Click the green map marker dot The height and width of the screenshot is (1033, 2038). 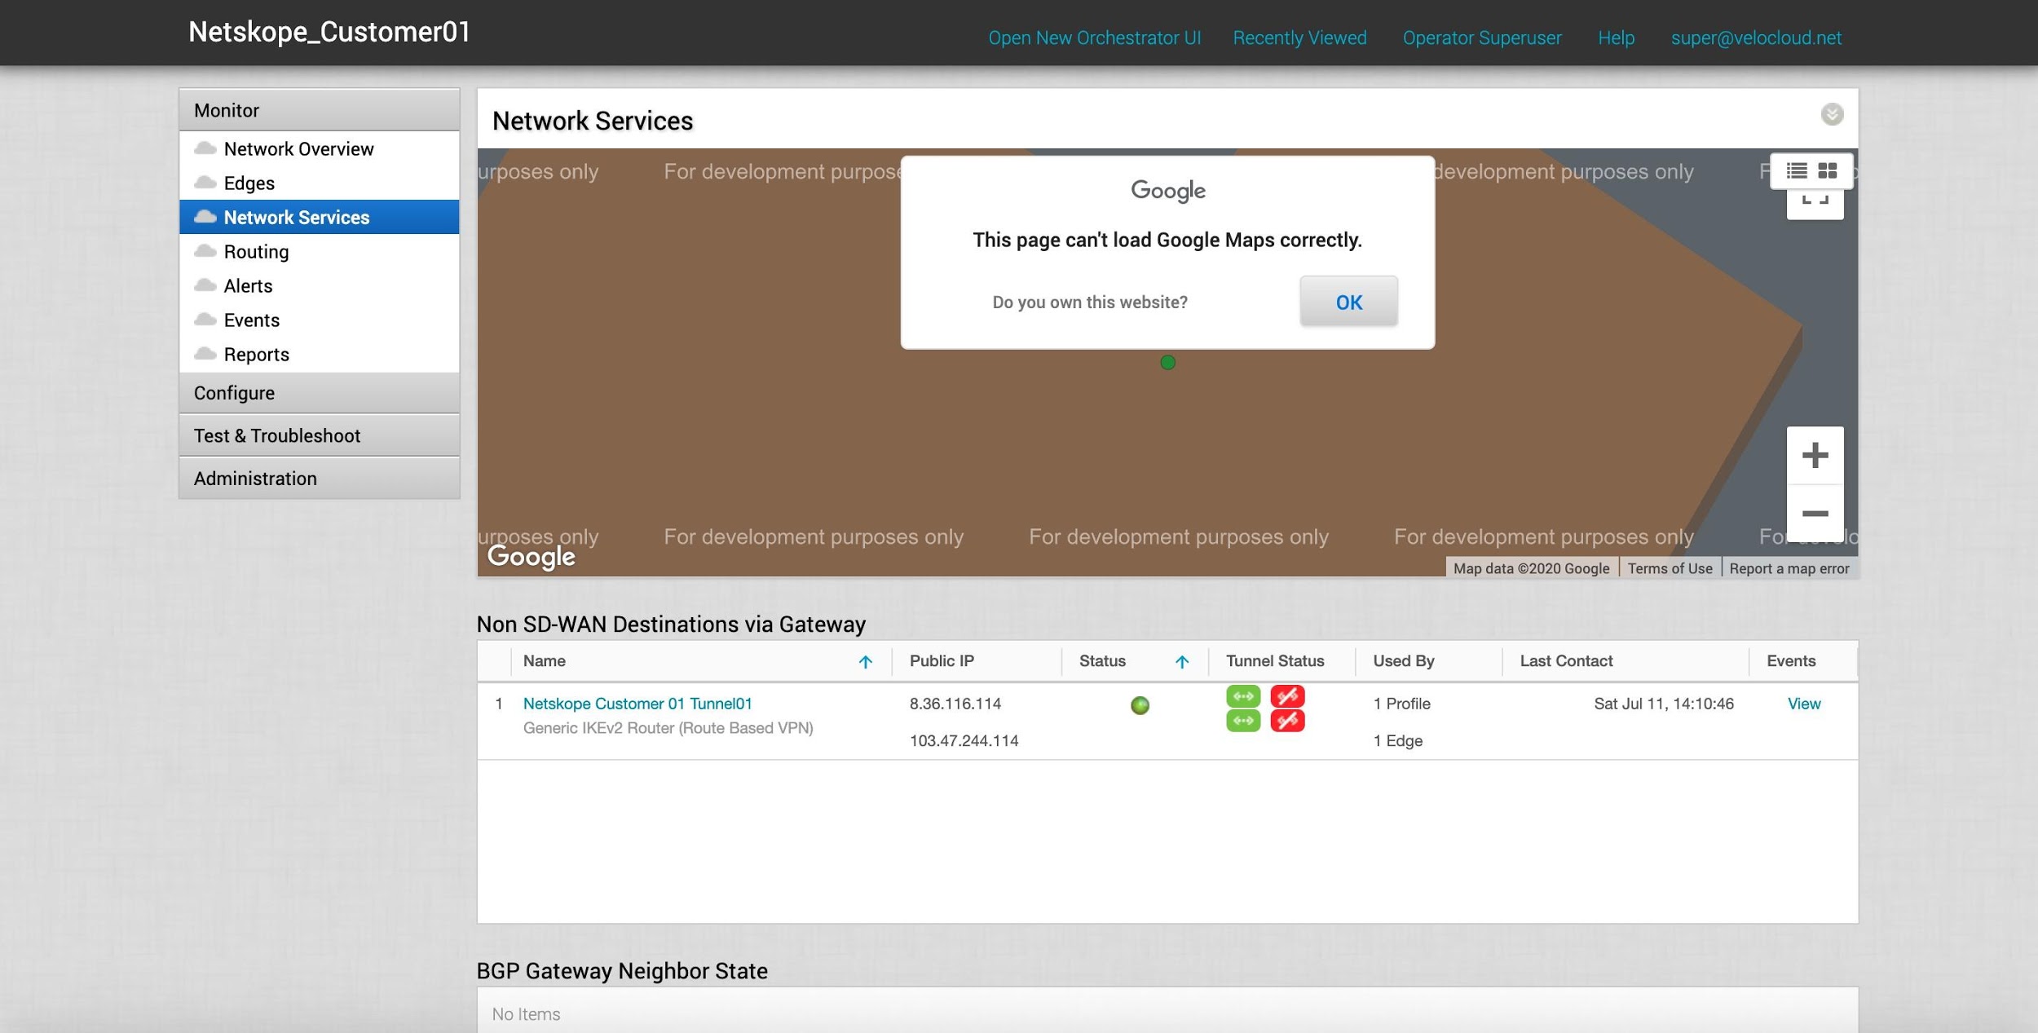[x=1167, y=362]
